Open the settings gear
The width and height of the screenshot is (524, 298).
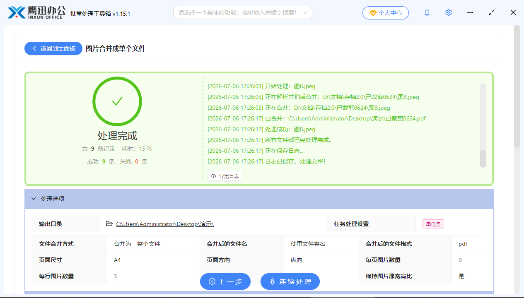[449, 13]
